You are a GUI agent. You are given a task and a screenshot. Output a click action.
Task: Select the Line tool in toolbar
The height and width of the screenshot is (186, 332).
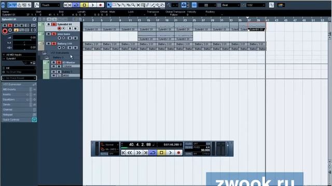point(153,5)
